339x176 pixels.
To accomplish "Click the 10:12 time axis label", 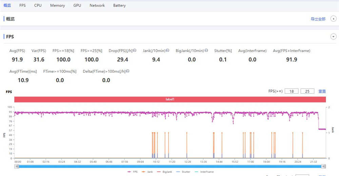I will coord(156,162).
